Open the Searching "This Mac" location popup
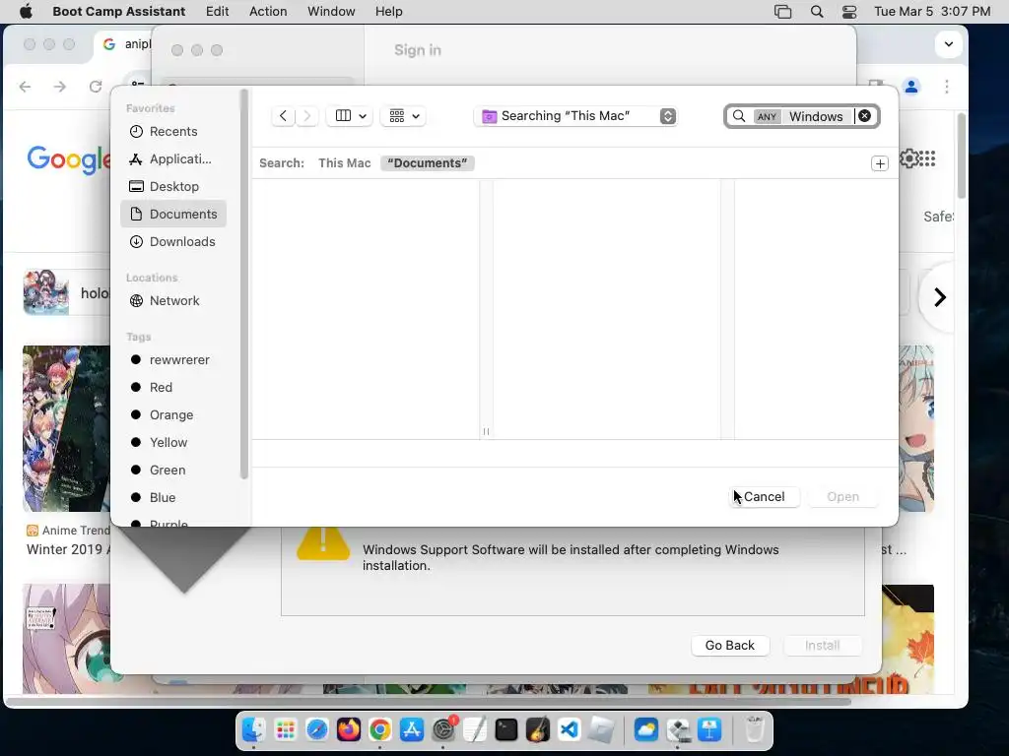Viewport: 1009px width, 756px height. click(575, 116)
